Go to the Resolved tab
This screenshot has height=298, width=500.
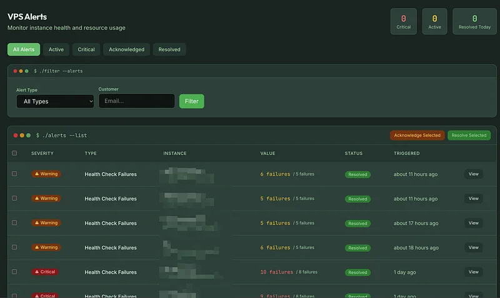(169, 49)
